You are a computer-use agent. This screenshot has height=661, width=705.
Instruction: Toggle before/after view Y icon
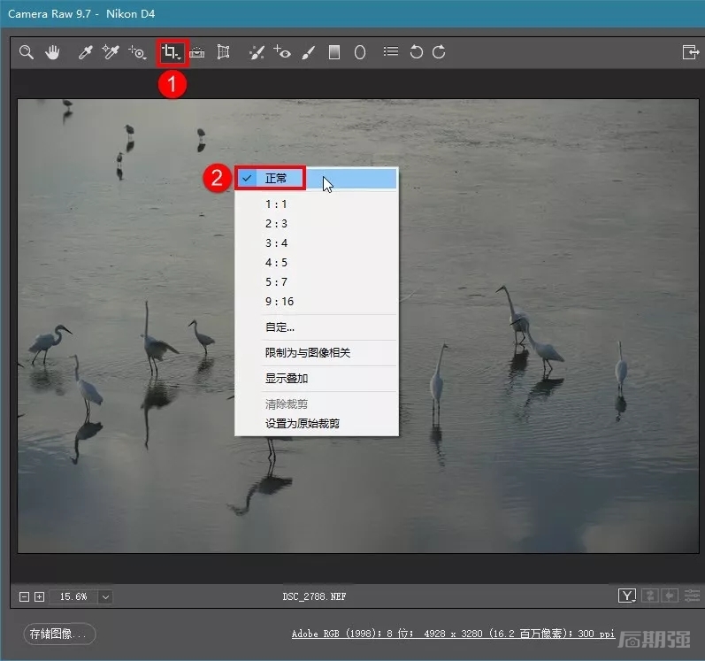627,596
